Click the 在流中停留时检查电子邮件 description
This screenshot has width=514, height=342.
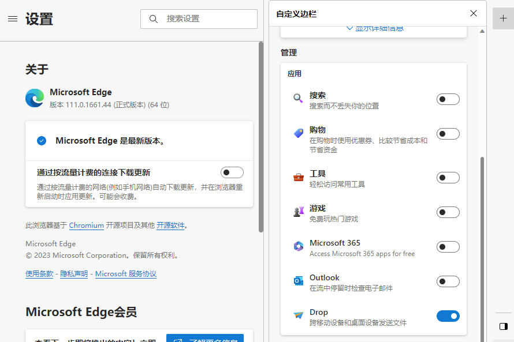coord(351,288)
